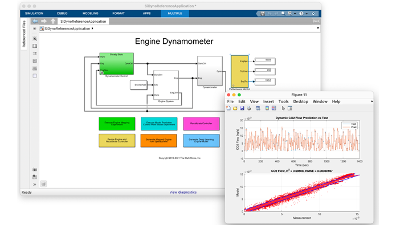The width and height of the screenshot is (396, 225).
Task: Undo using the Simulink quick access toolbar arrow
Action: 270,14
